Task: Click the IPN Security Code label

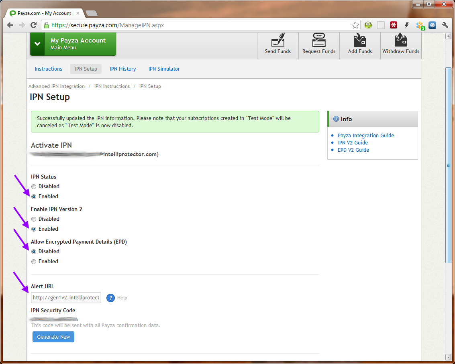Action: coord(53,310)
